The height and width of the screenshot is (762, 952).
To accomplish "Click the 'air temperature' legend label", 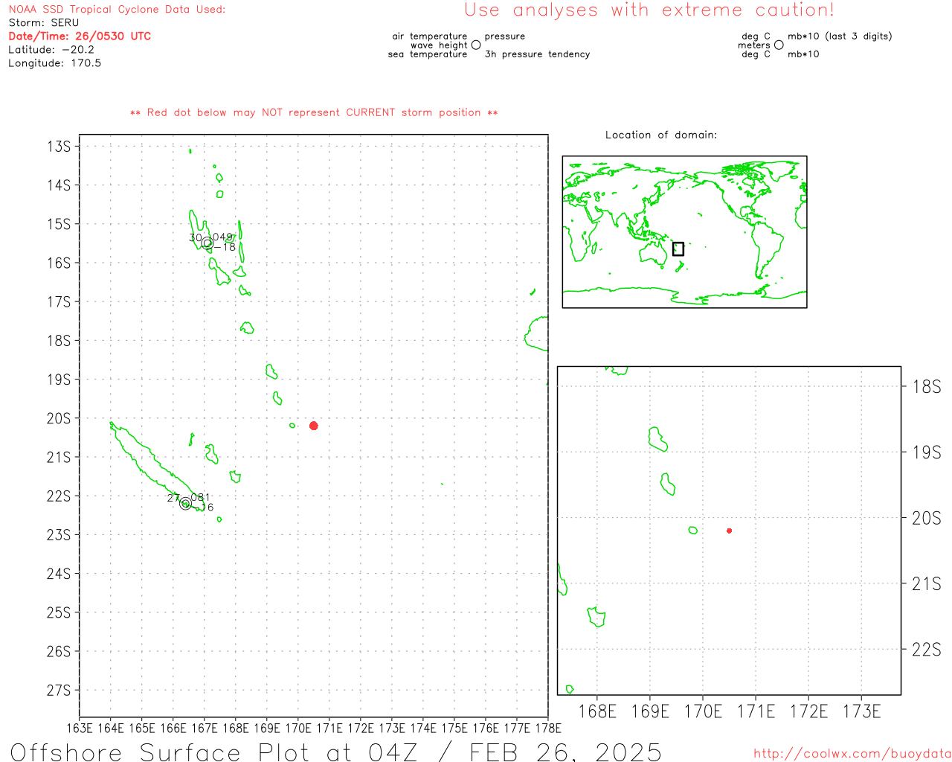I will [x=430, y=36].
